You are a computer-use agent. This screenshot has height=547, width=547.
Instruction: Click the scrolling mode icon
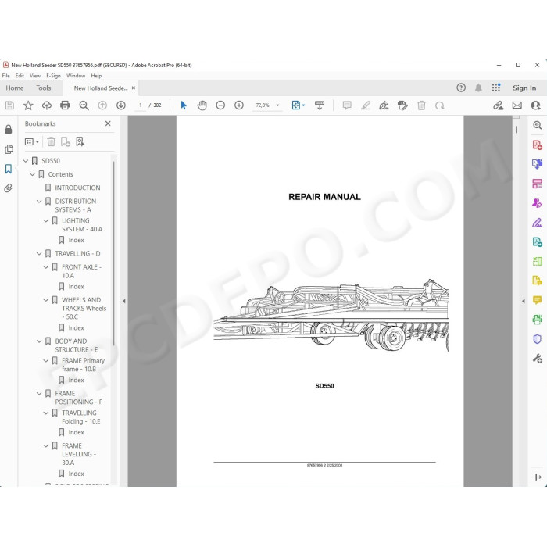point(319,105)
